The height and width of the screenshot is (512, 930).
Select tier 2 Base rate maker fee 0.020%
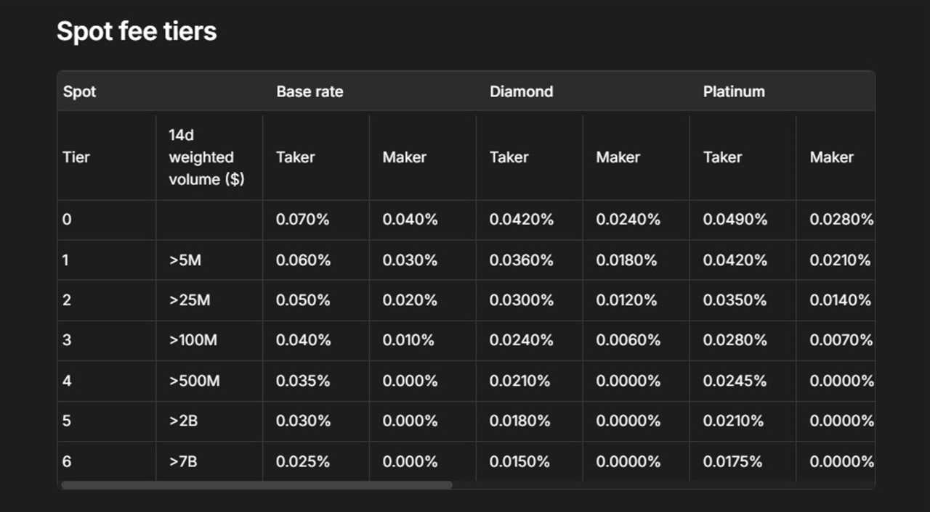(x=410, y=300)
